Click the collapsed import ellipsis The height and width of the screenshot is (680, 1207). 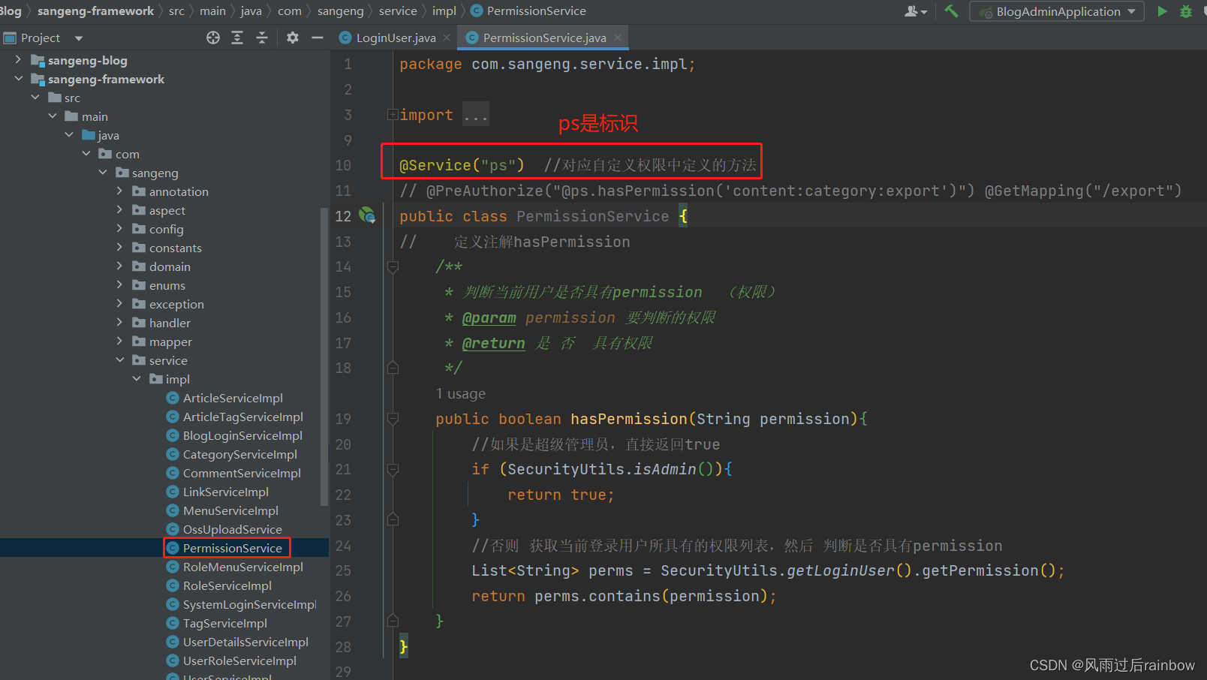pos(476,115)
